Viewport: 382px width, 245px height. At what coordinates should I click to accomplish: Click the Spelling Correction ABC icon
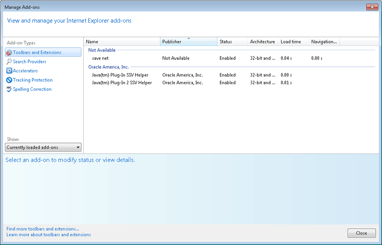click(9, 89)
